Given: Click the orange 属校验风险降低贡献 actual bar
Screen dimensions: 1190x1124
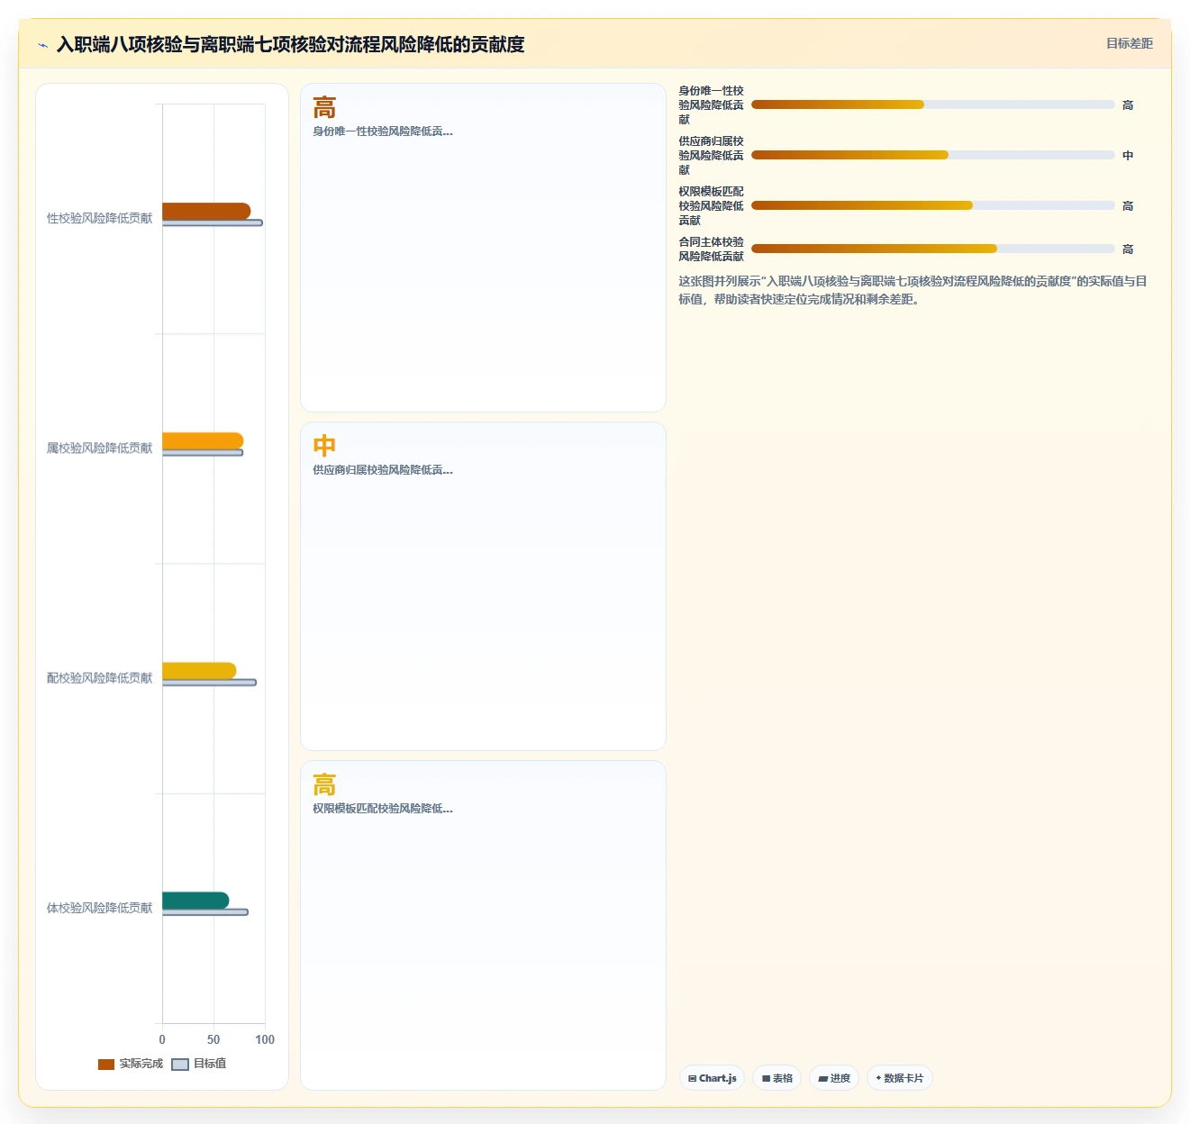Looking at the screenshot, I should [203, 440].
